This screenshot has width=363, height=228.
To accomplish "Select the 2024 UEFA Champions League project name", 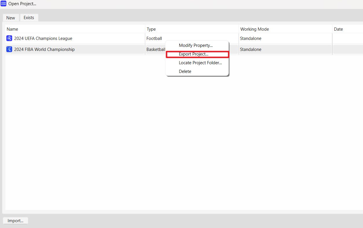I will coord(43,38).
